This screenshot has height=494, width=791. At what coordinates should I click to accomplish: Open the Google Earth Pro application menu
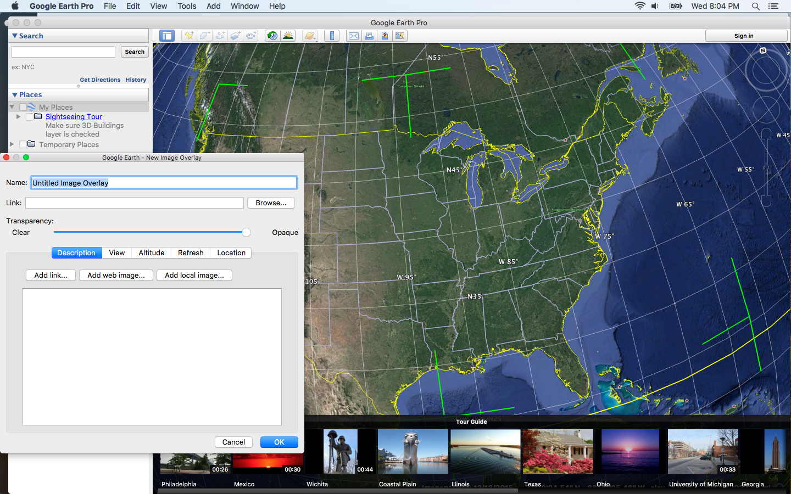click(62, 6)
